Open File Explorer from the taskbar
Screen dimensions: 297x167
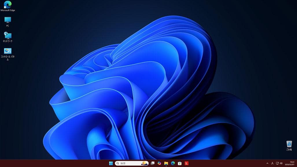click(x=166, y=163)
